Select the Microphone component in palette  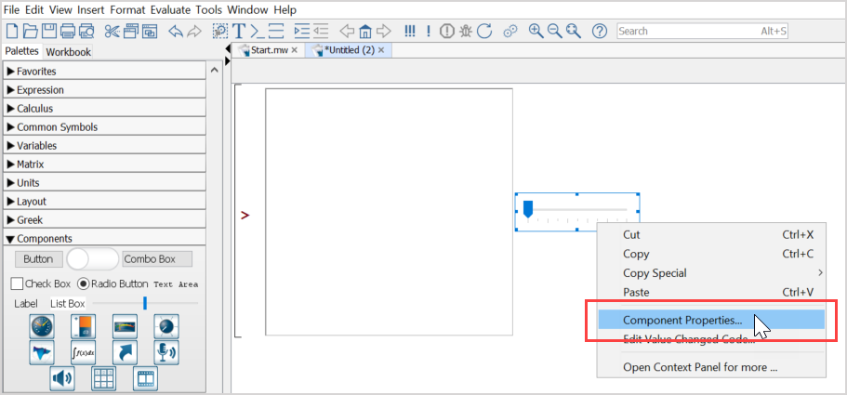166,352
